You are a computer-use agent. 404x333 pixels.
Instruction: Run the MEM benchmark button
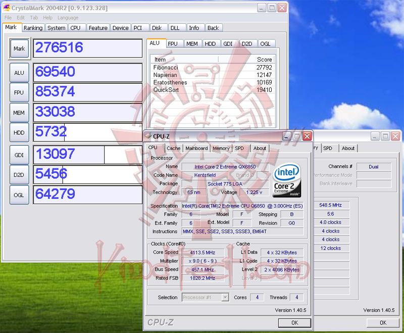pos(19,113)
